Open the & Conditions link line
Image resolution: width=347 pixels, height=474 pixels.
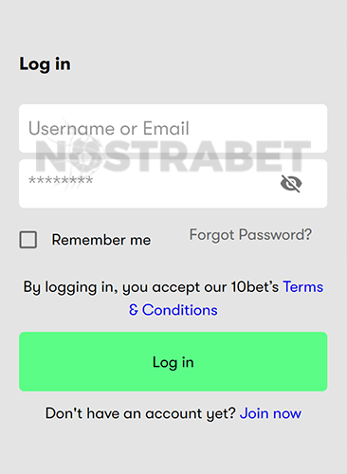click(x=173, y=310)
